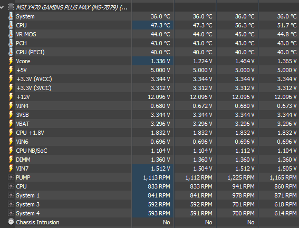Screen dimensions: 299x228
Task: Select the VIN6 sensor label
Action: pos(22,142)
